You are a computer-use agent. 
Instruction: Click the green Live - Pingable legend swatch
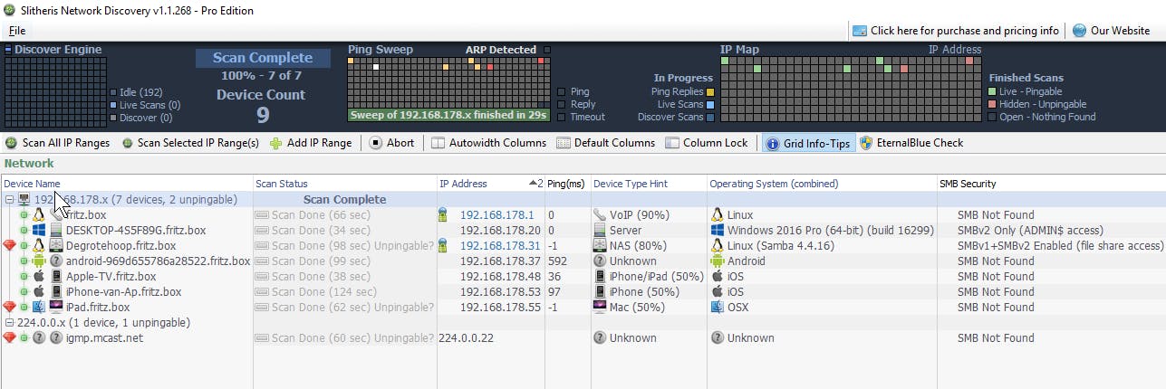[x=992, y=91]
